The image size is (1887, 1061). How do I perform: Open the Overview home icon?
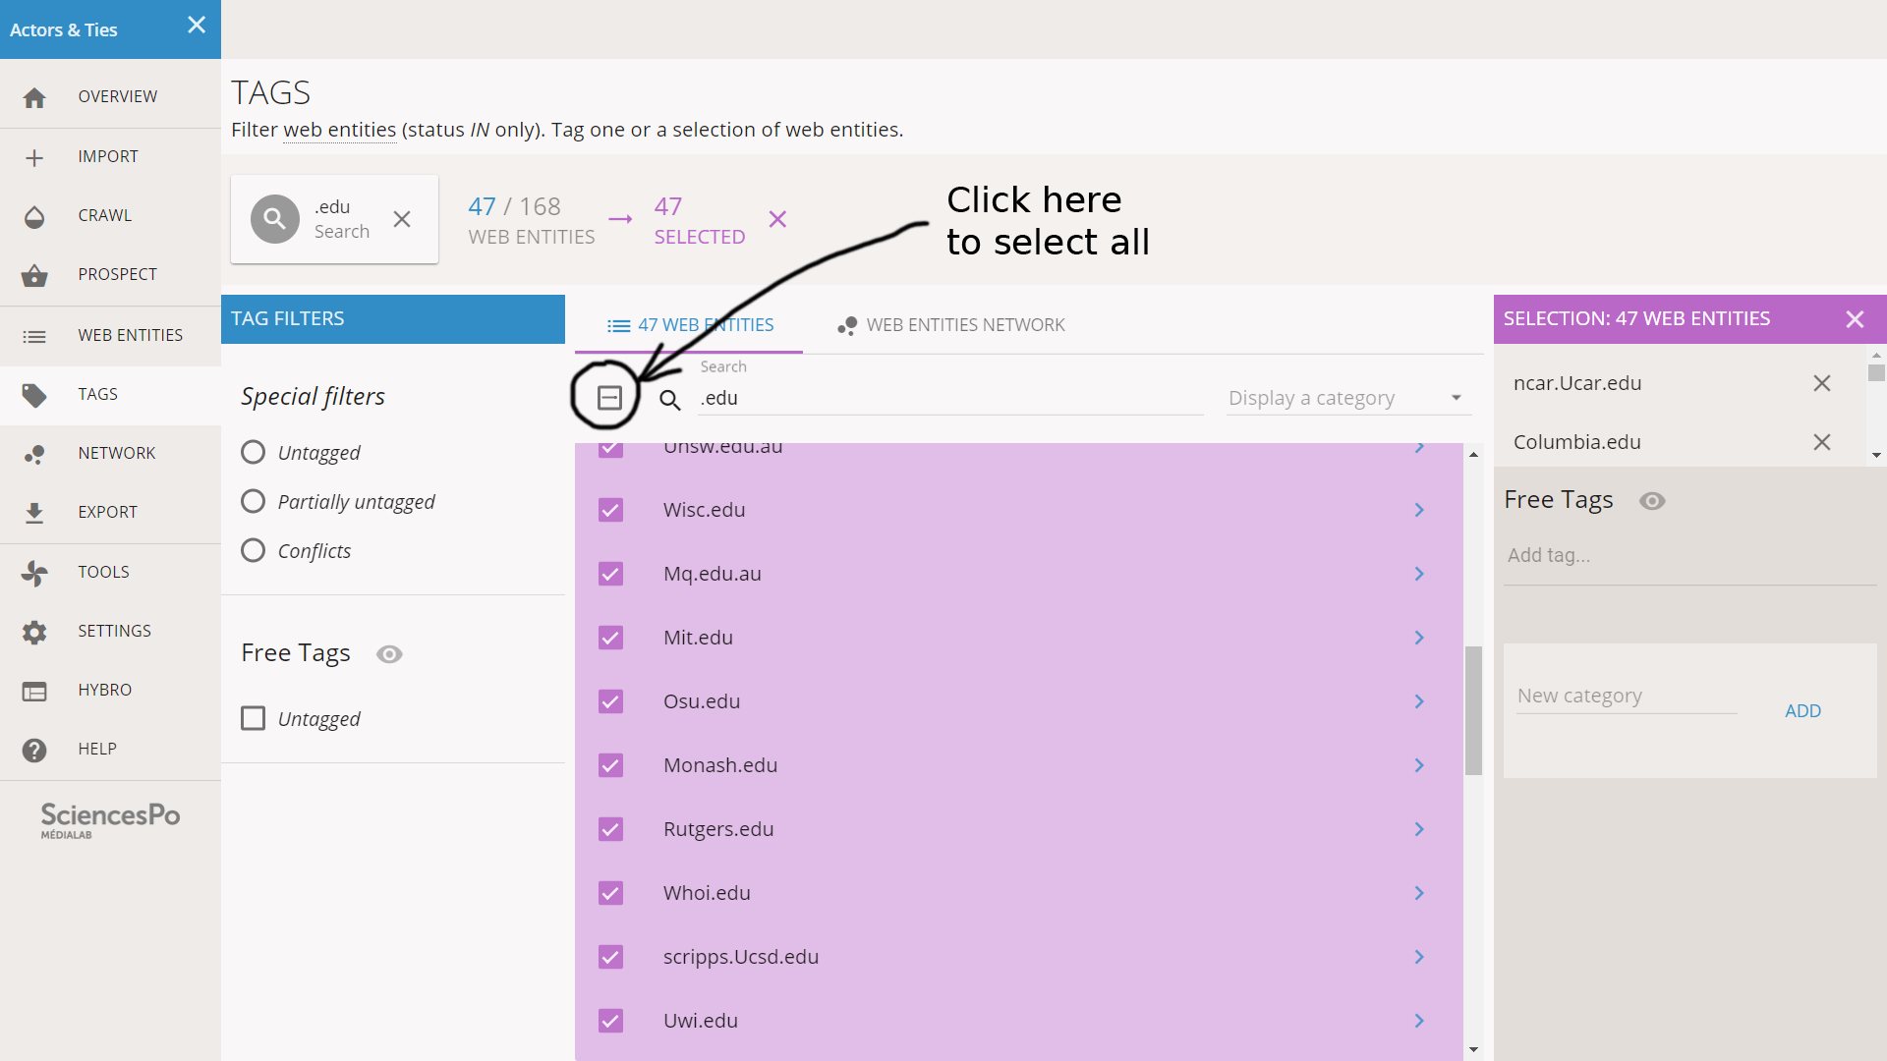pos(34,97)
